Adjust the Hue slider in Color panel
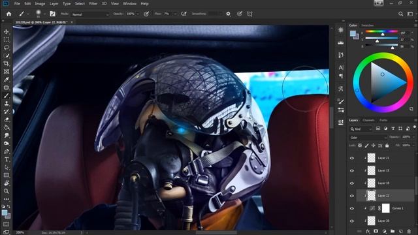418x235 pixels. 381,31
